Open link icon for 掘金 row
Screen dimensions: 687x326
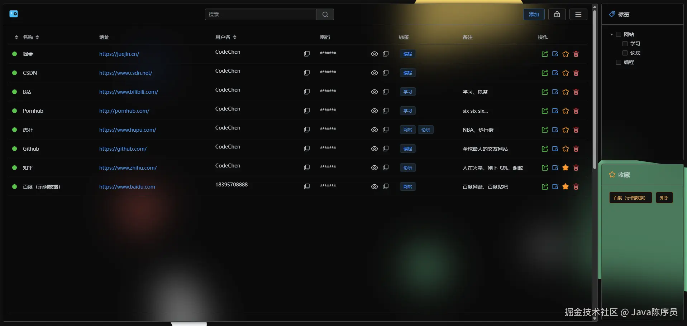(545, 54)
